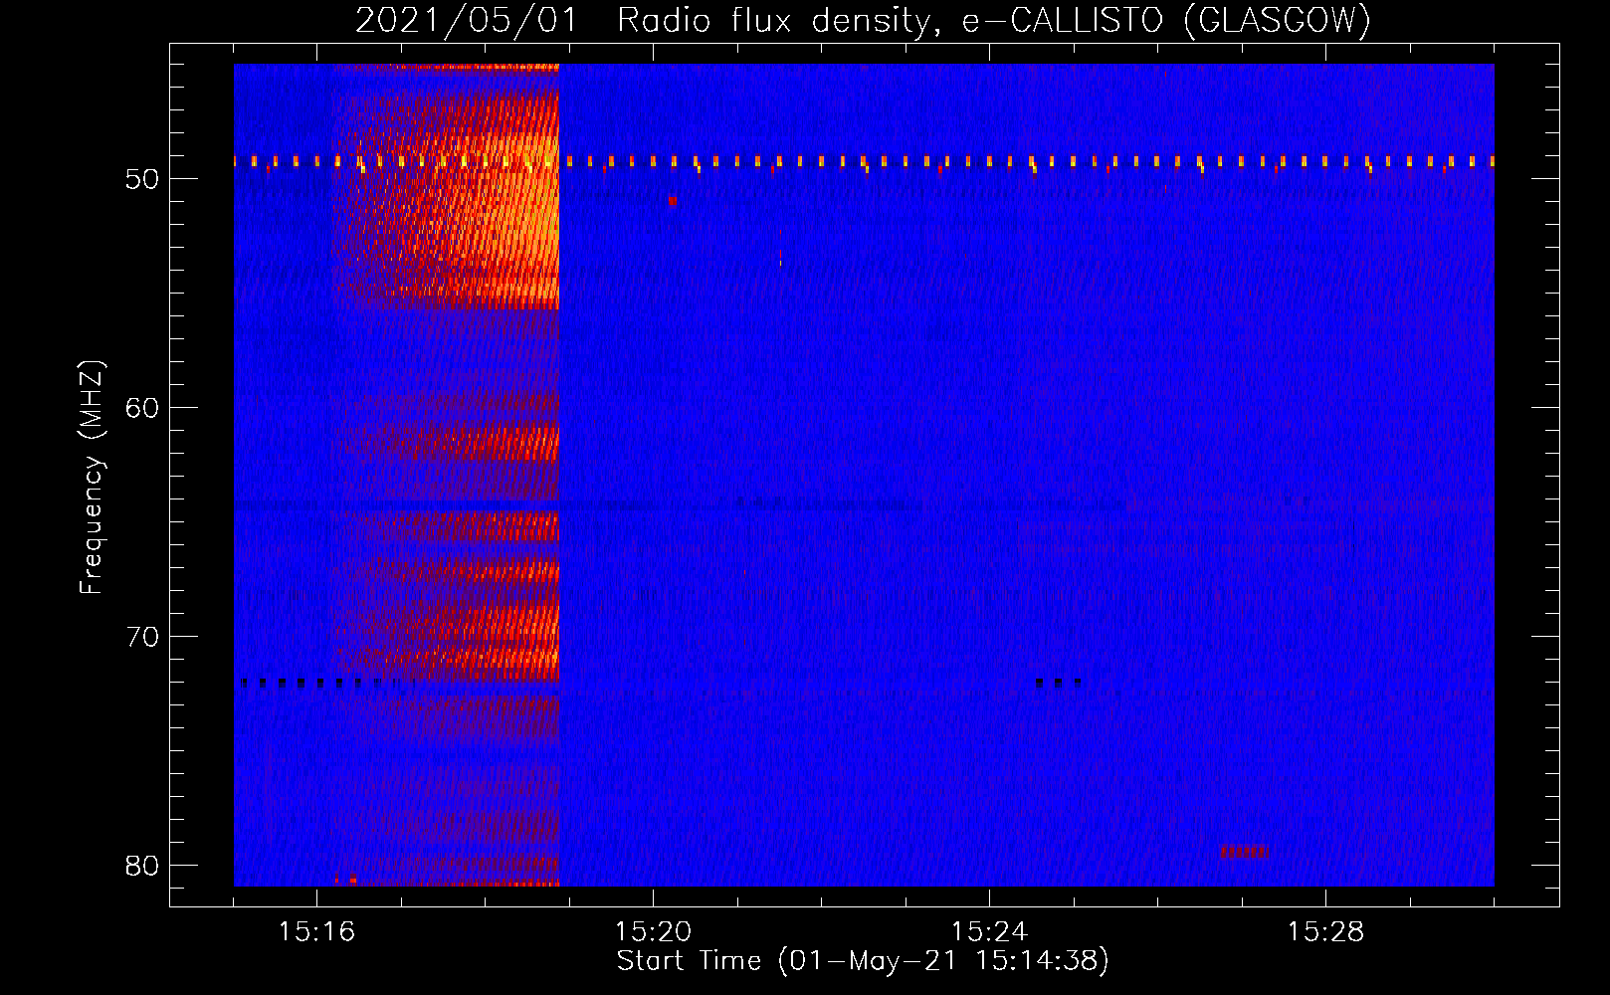Click the small red spot just past 15:20 near 51 MHz
The height and width of the screenshot is (995, 1610).
(673, 200)
